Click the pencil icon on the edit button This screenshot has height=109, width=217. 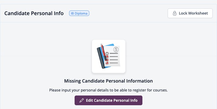[82, 100]
